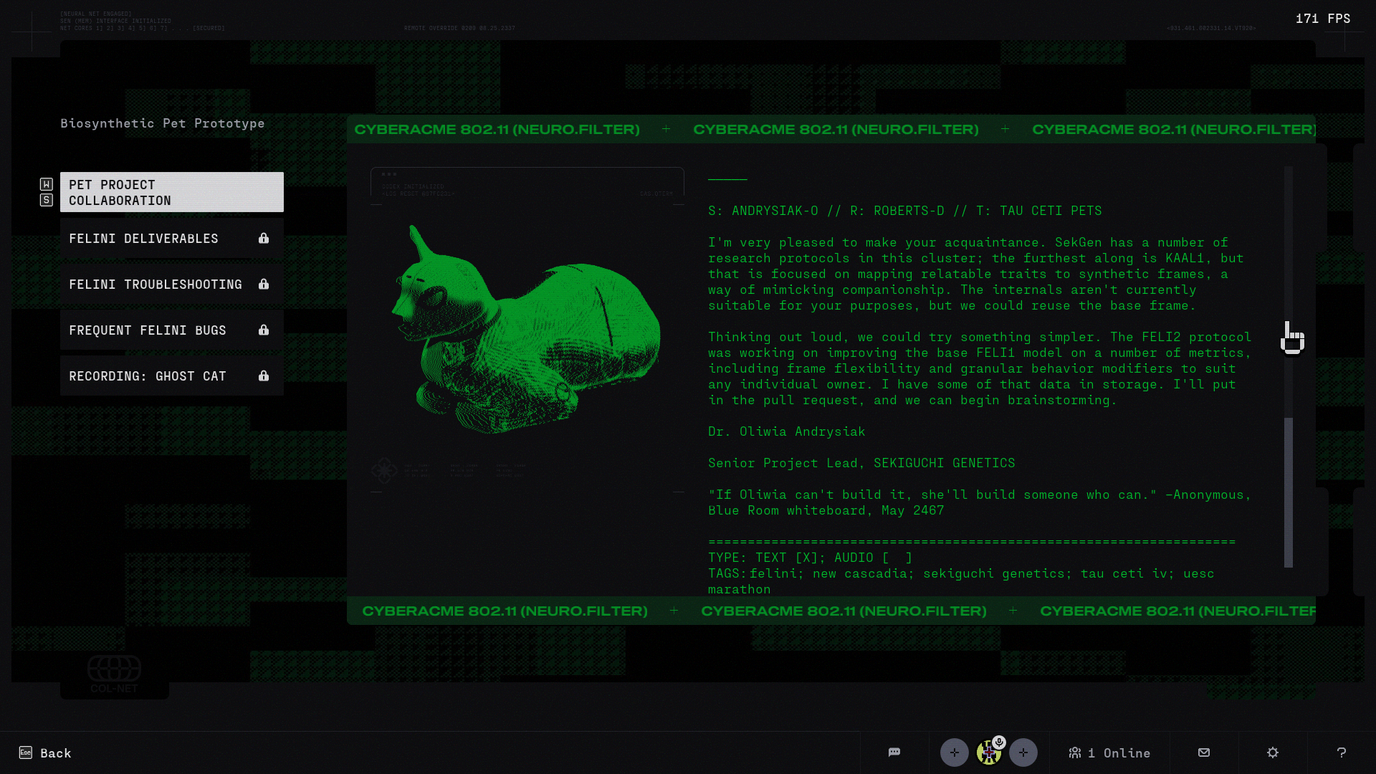The image size is (1376, 774).
Task: Open the 1 Online friends list
Action: tap(1109, 752)
